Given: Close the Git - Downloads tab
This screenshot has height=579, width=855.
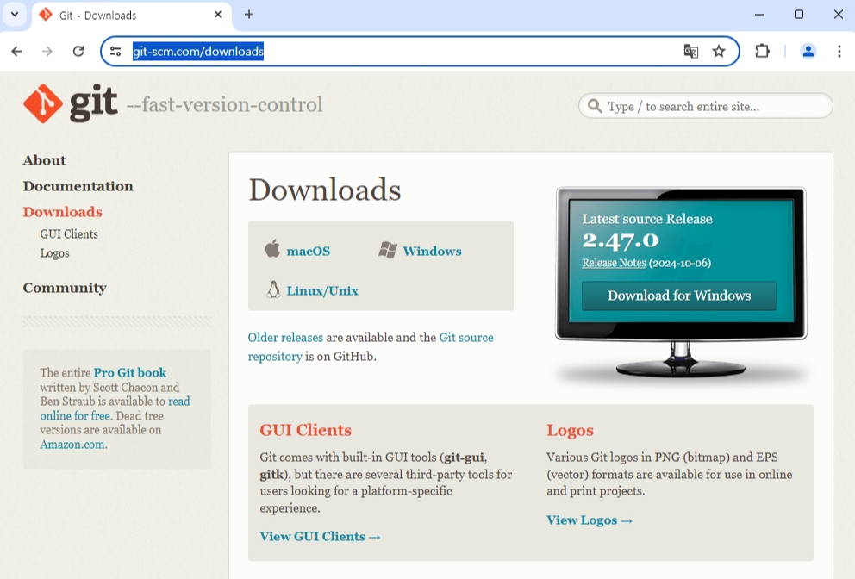Looking at the screenshot, I should tap(218, 15).
